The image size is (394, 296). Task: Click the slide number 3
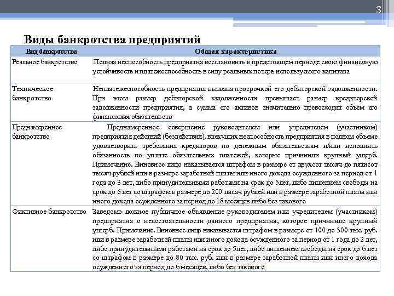(379, 9)
